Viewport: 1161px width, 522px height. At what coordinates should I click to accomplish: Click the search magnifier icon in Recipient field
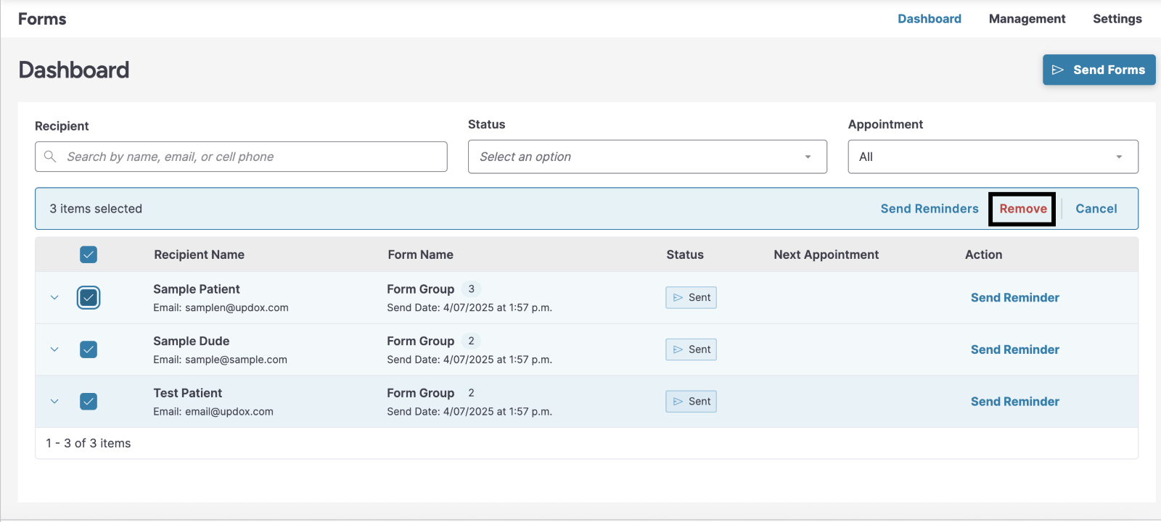pyautogui.click(x=50, y=157)
